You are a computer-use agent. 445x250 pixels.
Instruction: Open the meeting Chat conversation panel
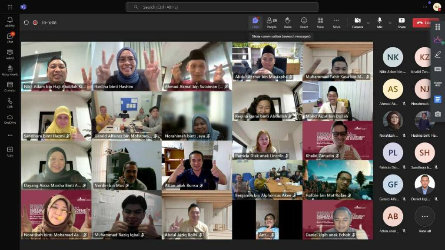coord(255,22)
